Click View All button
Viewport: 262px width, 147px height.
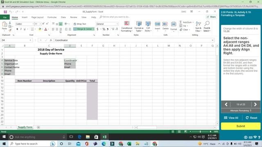pyautogui.click(x=231, y=118)
